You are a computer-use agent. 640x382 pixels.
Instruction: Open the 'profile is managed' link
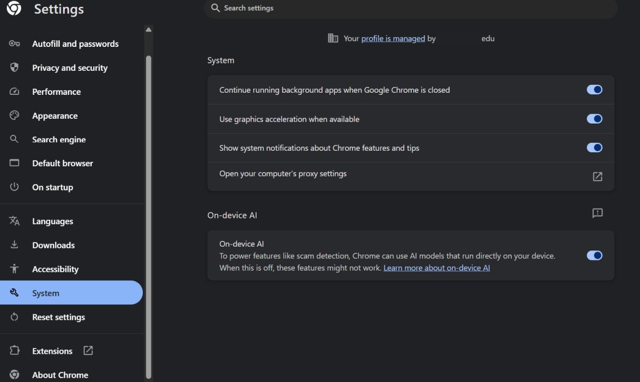(x=393, y=38)
